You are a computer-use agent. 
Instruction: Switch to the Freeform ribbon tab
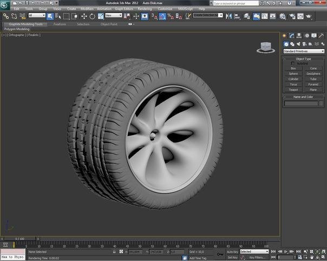pyautogui.click(x=60, y=24)
